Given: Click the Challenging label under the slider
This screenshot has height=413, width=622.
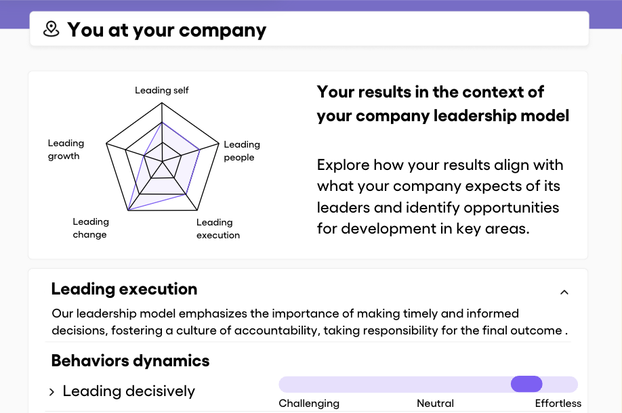Looking at the screenshot, I should coord(309,404).
